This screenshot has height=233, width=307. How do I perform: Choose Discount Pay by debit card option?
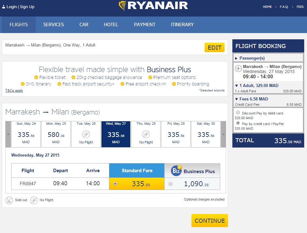click(x=238, y=112)
